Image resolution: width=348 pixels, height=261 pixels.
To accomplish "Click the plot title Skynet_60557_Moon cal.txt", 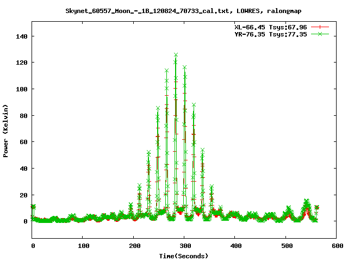I will [x=183, y=11].
